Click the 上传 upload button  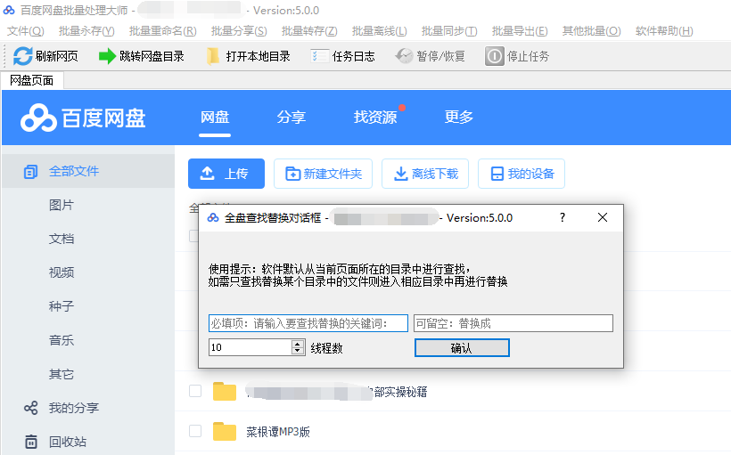pos(226,174)
